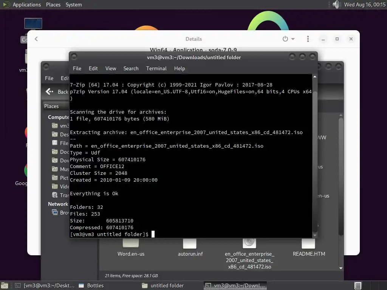Open the Places menu in top panel

(x=53, y=5)
